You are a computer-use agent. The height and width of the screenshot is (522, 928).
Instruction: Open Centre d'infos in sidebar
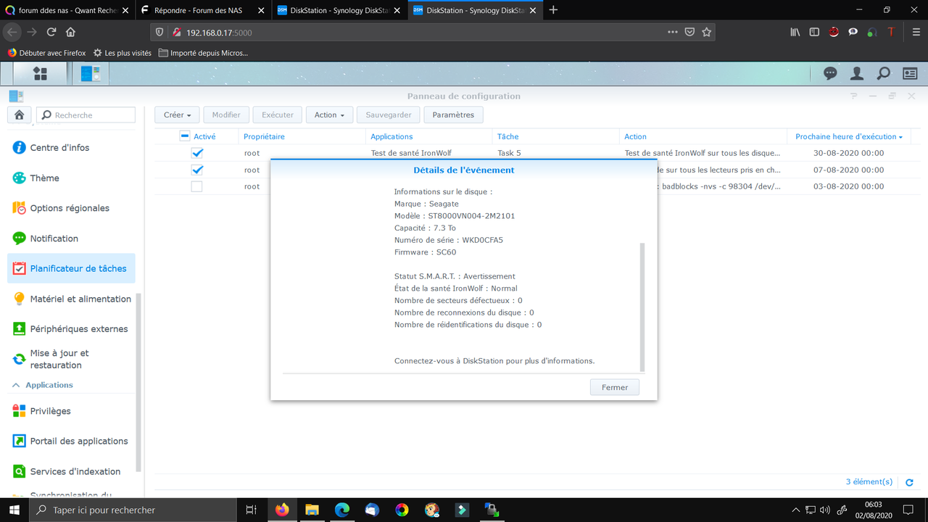click(71, 147)
